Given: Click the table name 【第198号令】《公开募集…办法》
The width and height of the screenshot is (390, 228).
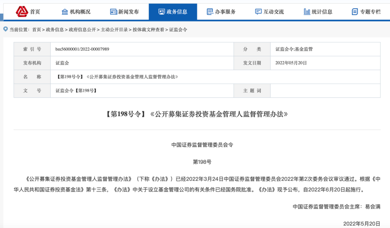Looking at the screenshot, I should pos(117,77).
